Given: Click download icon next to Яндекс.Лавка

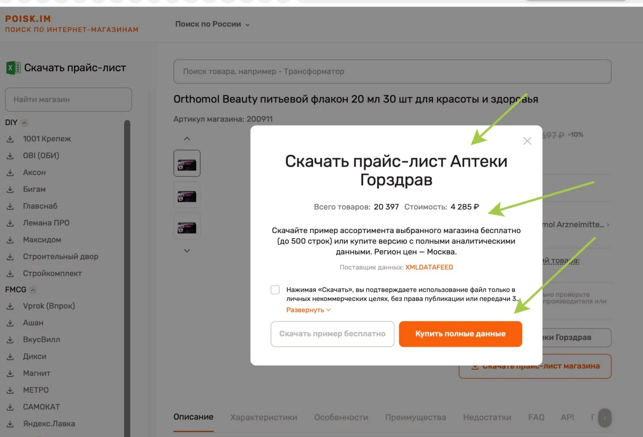Looking at the screenshot, I should (x=10, y=424).
